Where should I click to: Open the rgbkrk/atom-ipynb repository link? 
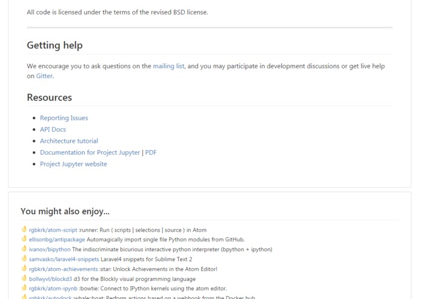[53, 289]
